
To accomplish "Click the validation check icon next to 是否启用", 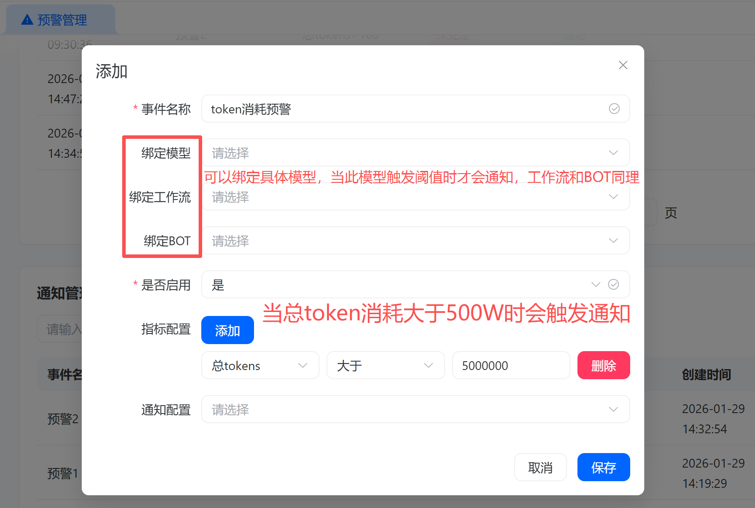I will point(613,284).
